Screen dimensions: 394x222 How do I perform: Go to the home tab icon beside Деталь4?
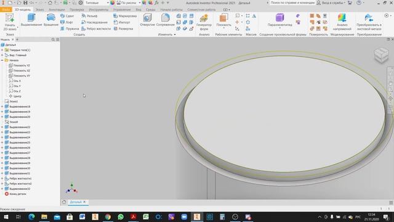(64, 202)
